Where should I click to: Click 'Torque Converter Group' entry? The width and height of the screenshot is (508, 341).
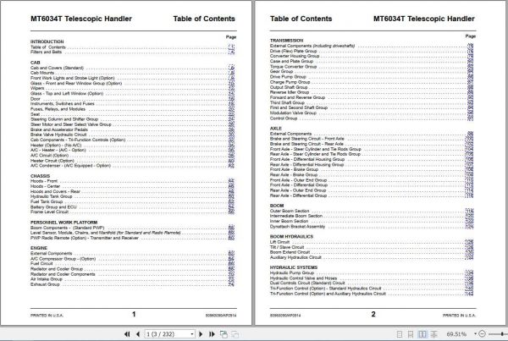click(293, 66)
